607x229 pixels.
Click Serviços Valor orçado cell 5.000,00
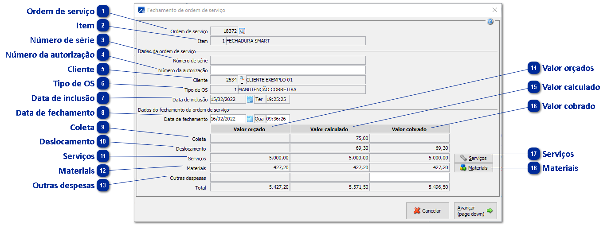pos(250,158)
